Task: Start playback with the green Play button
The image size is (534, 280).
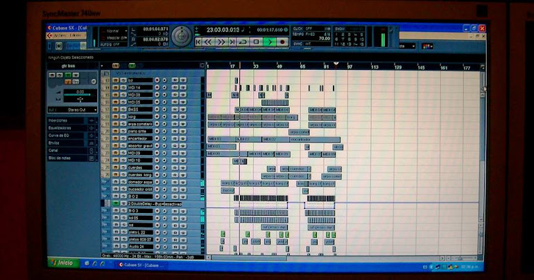Action: [x=270, y=42]
